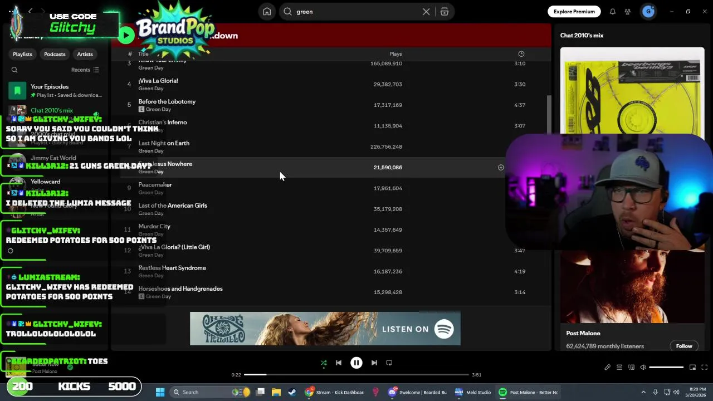The width and height of the screenshot is (713, 401).
Task: Skip to previous track
Action: tap(339, 363)
